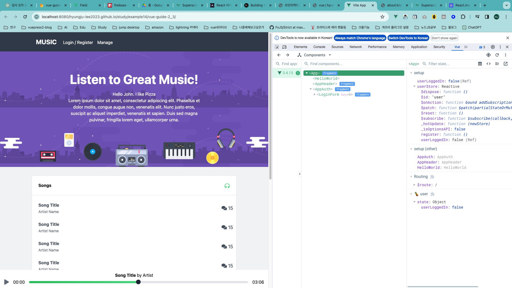This screenshot has width=512, height=288.
Task: Switch to the Console tab
Action: point(319,47)
